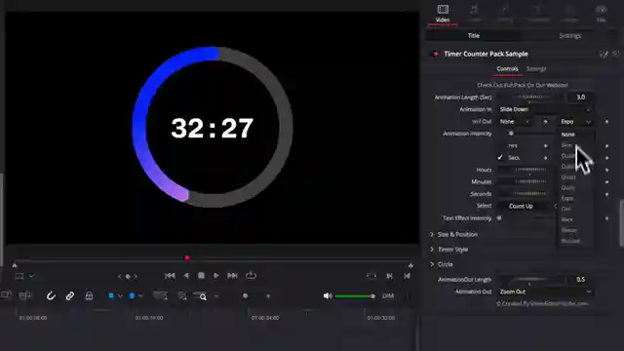Image resolution: width=624 pixels, height=351 pixels.
Task: Click the Animation Length value field 3.0
Action: click(x=581, y=97)
